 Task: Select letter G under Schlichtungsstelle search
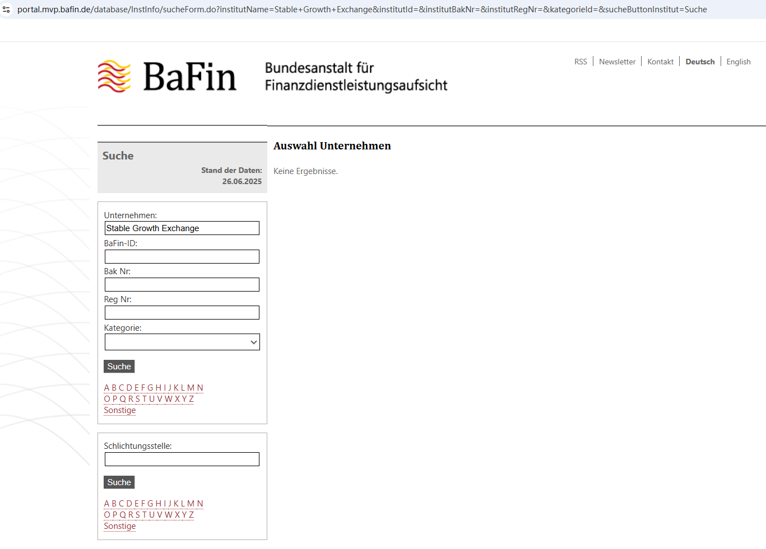(x=150, y=504)
